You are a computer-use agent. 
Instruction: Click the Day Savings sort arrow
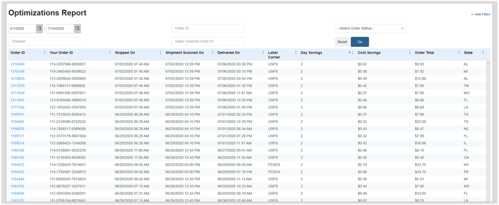[349, 52]
